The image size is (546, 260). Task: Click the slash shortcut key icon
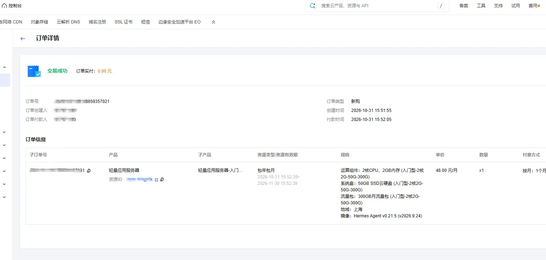point(441,6)
